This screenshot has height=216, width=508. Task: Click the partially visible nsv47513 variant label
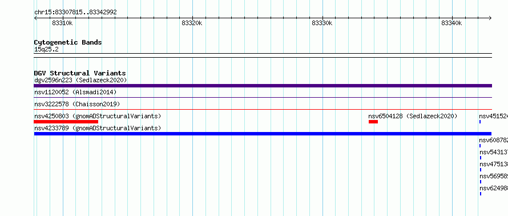click(493, 165)
